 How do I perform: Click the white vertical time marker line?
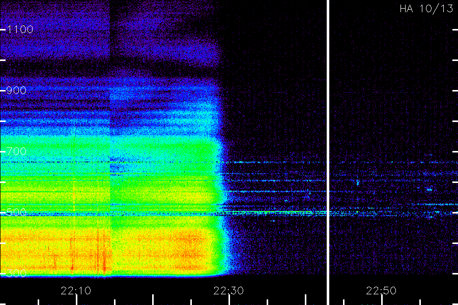[328, 152]
